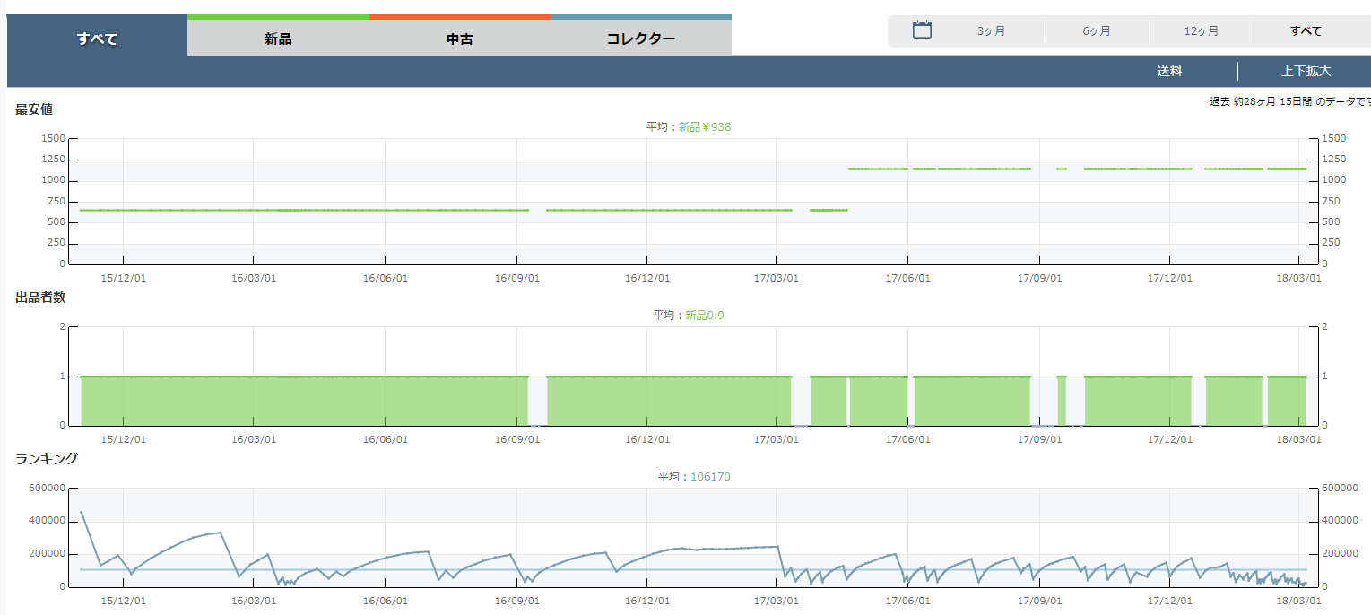This screenshot has height=615, width=1371.
Task: Pick the 12ヶ月 period option
Action: (x=1201, y=31)
